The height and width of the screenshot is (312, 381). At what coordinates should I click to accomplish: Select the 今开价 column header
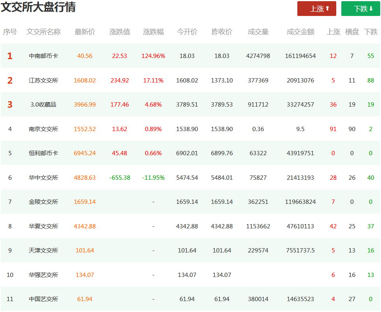tap(187, 32)
